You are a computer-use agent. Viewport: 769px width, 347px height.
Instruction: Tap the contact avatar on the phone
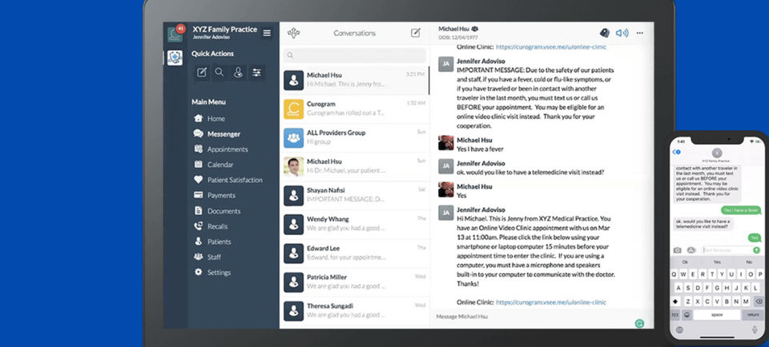pyautogui.click(x=717, y=153)
